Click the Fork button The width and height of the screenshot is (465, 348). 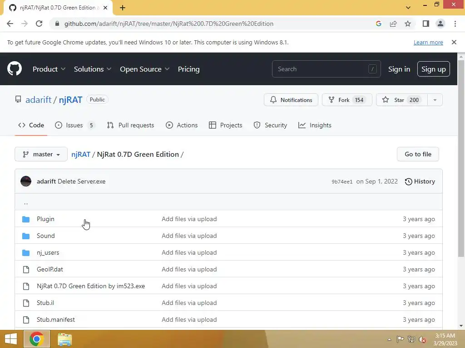(x=347, y=100)
